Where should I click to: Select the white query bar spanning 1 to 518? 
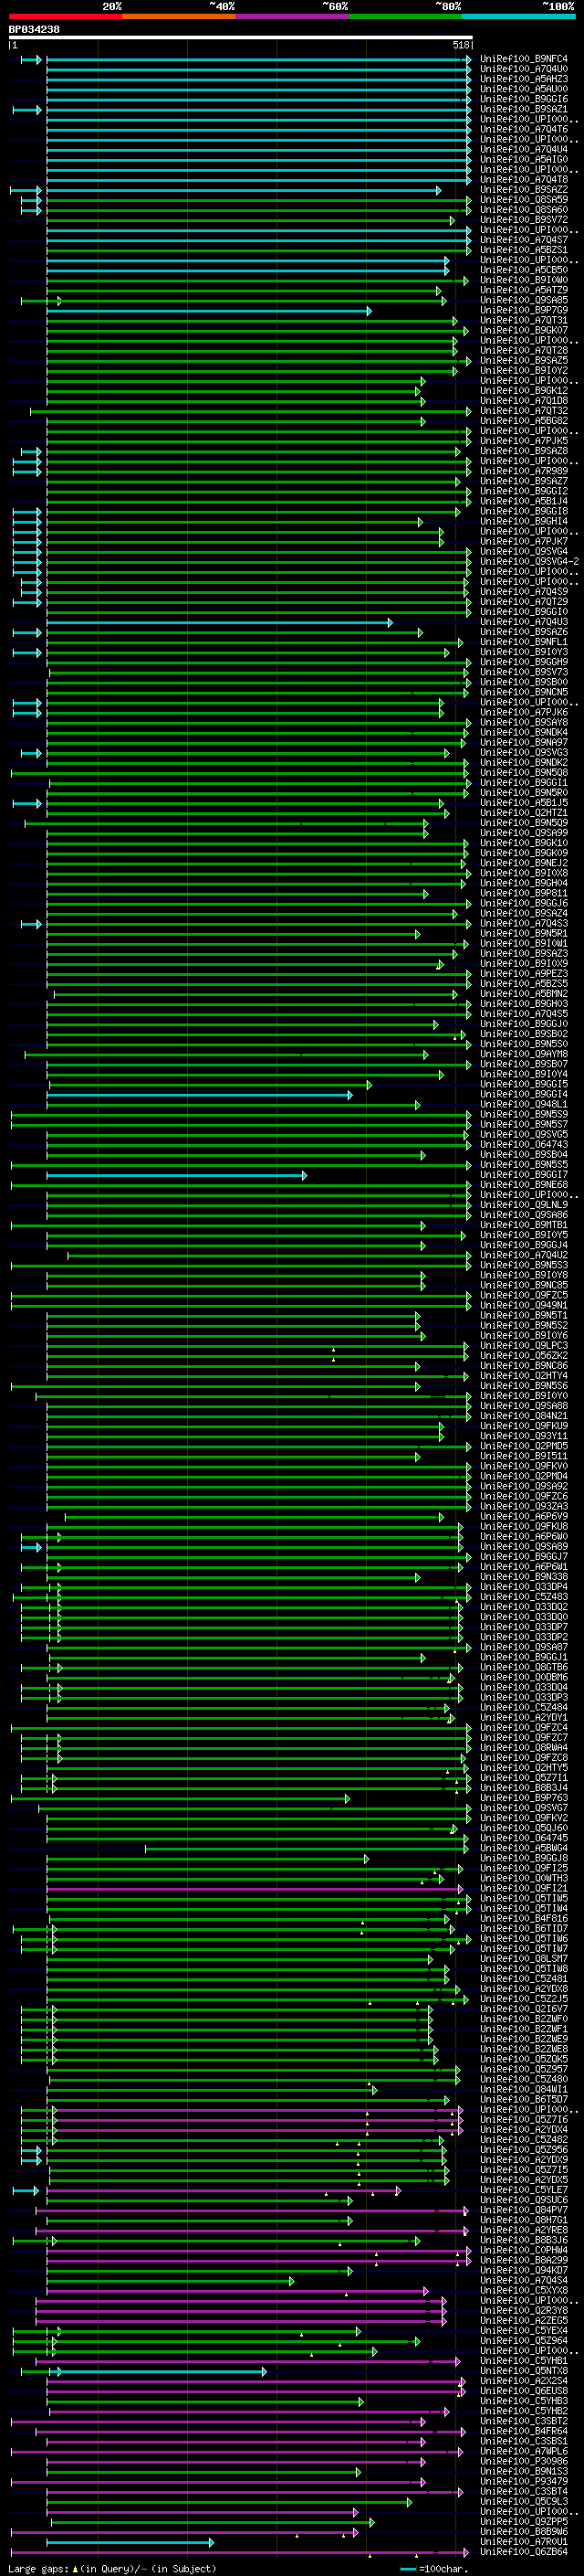point(240,38)
